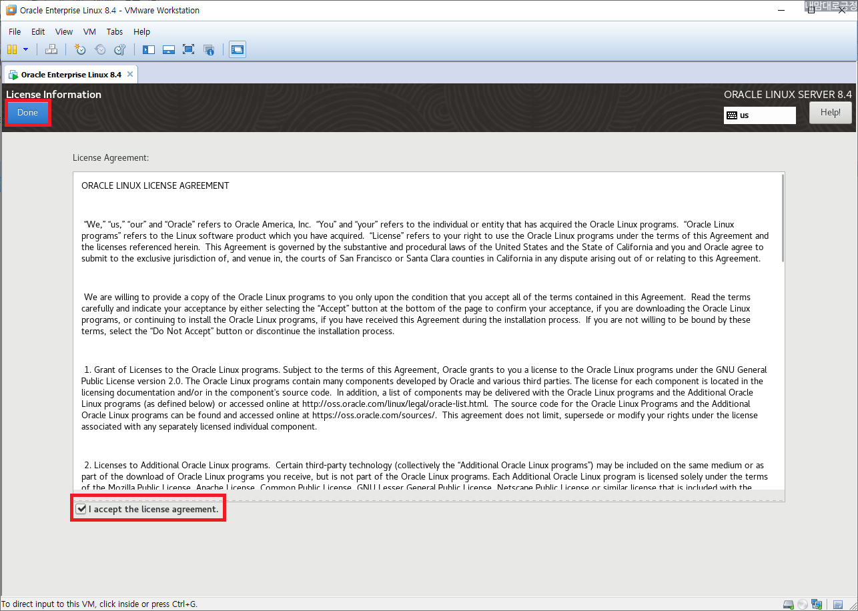Click the ORACLE LINUX SERVER 8.4 label

tap(788, 95)
